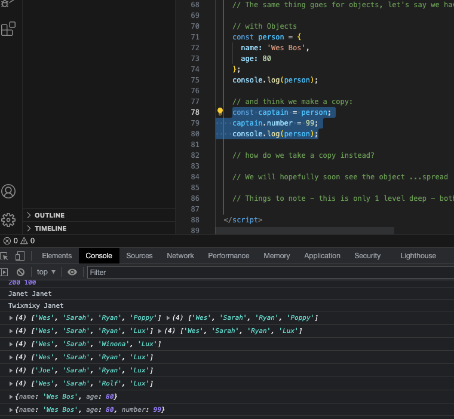Clear the console with the clear icon
Image resolution: width=454 pixels, height=419 pixels.
[x=20, y=272]
